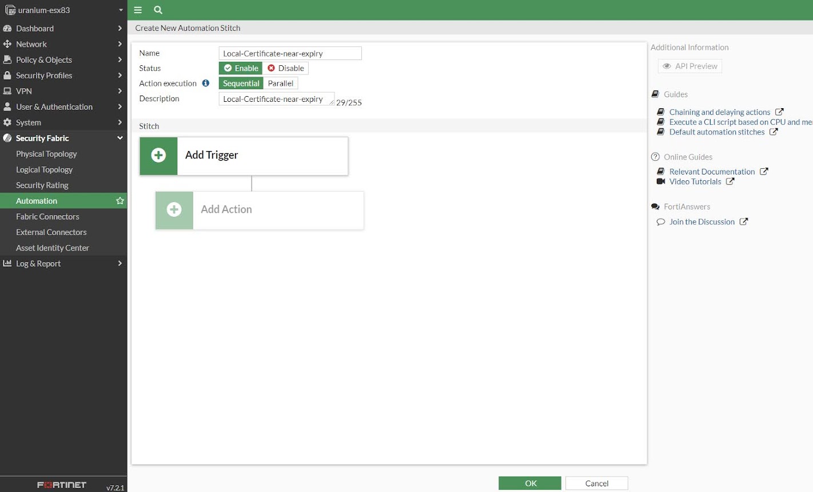The width and height of the screenshot is (813, 492).
Task: Click the Network arrows icon in sidebar
Action: point(7,44)
